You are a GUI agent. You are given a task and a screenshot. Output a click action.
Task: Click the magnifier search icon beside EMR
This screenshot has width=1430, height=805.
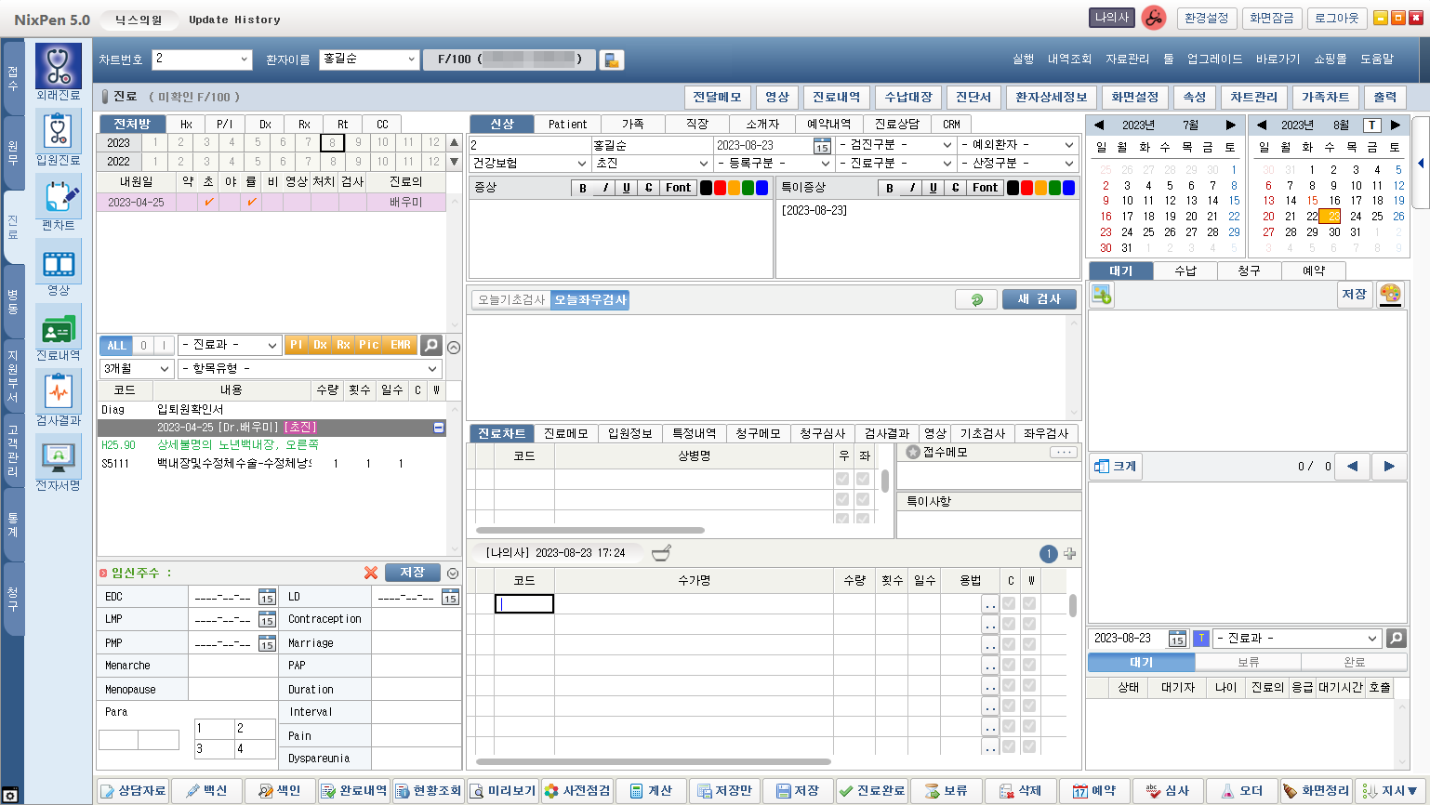click(431, 345)
